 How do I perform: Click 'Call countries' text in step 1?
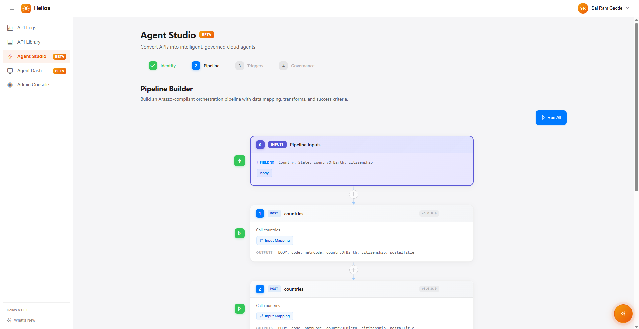point(268,230)
